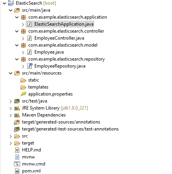This screenshot has width=172, height=174.
Task: Select the Employee.java tree item
Action: [46, 52]
